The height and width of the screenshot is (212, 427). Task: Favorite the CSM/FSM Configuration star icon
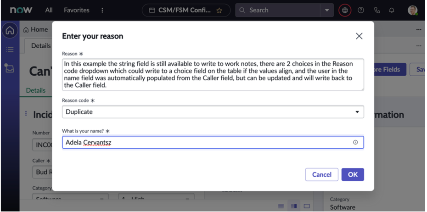click(x=219, y=10)
